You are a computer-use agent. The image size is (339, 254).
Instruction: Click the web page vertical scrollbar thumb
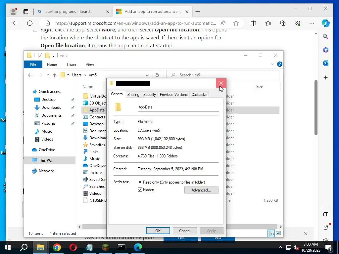[x=316, y=107]
